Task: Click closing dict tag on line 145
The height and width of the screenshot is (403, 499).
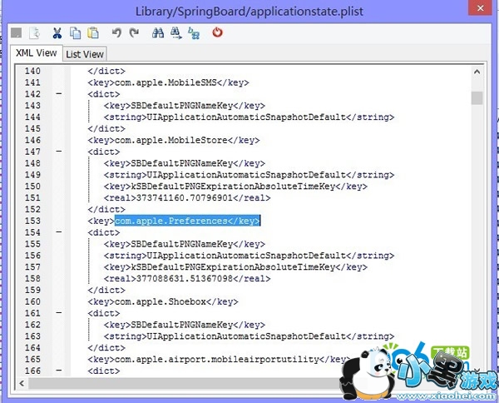Action: click(106, 129)
